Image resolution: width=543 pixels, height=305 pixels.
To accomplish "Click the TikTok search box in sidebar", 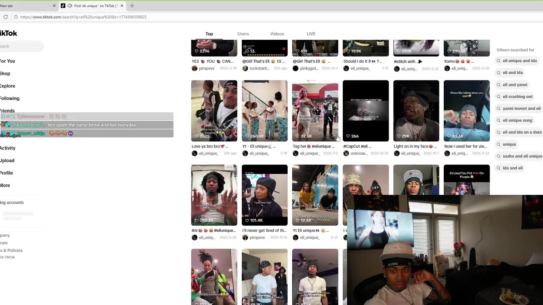I will point(21,46).
